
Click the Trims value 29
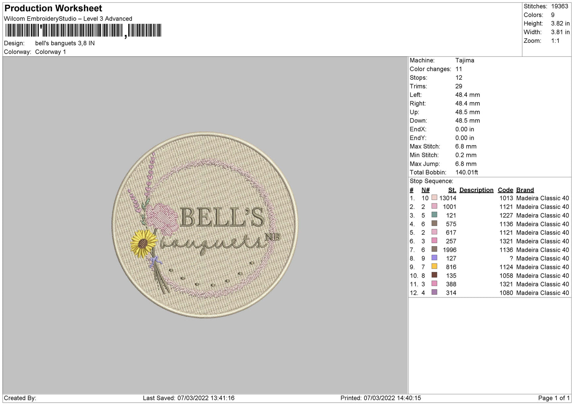point(459,86)
